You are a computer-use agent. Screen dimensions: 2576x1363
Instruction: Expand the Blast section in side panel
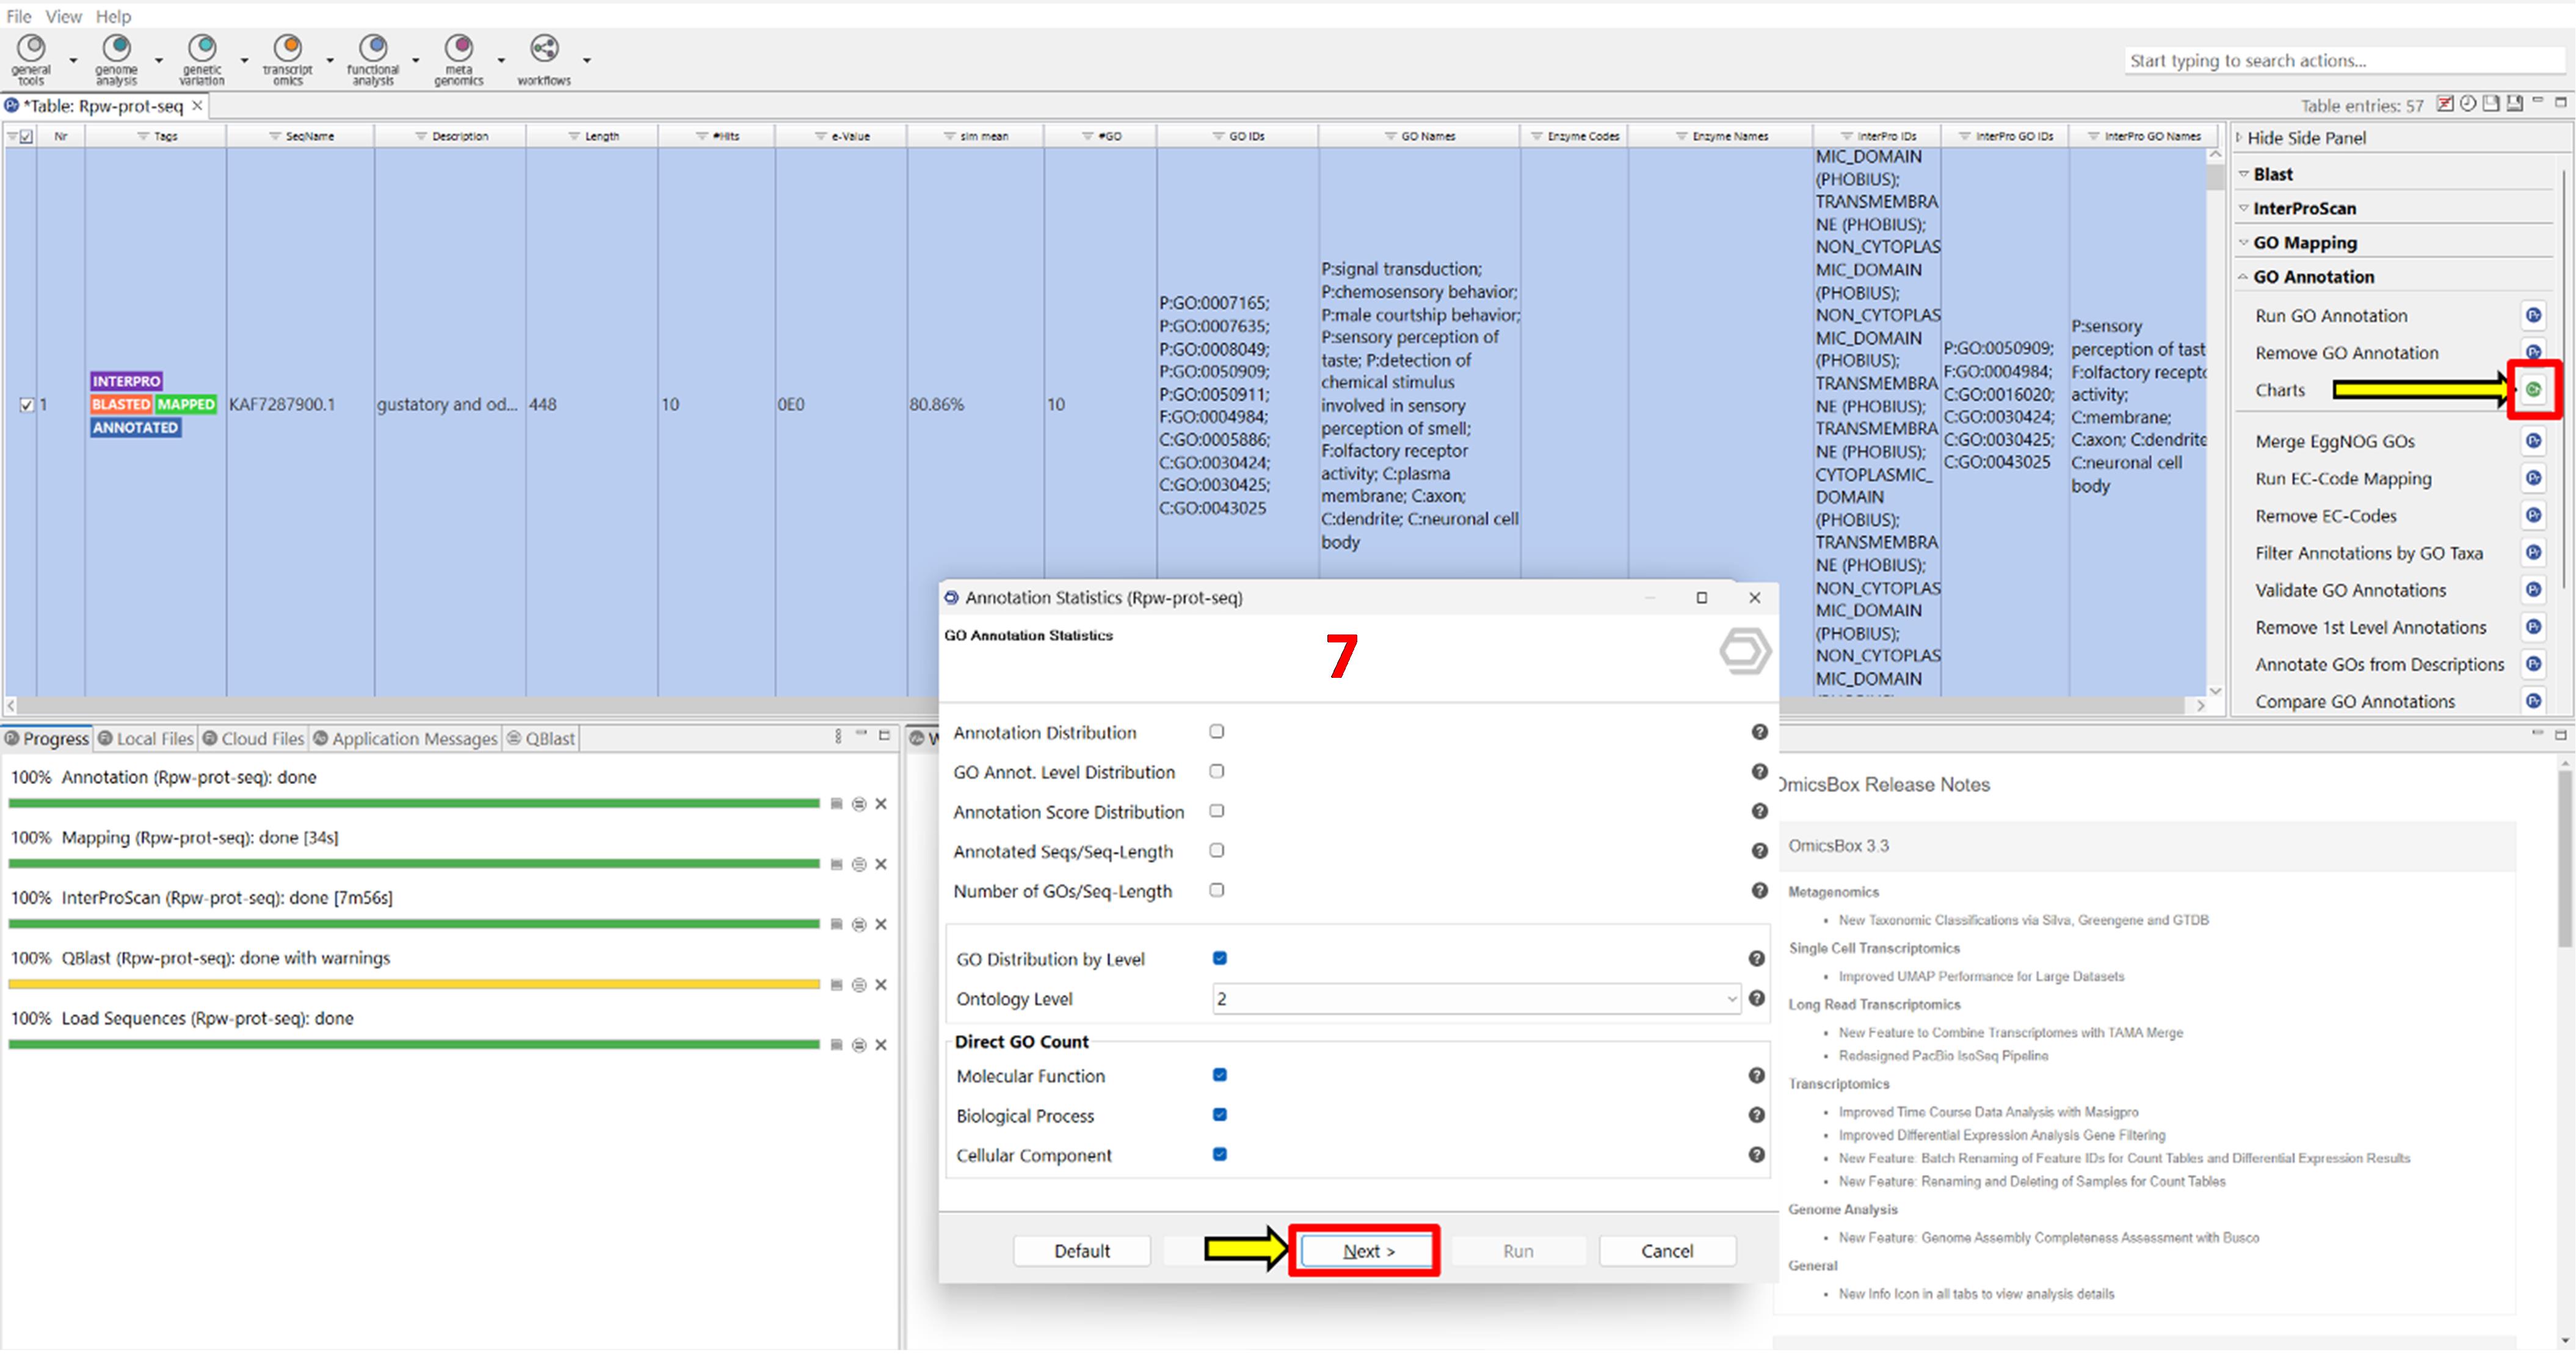pyautogui.click(x=2272, y=174)
